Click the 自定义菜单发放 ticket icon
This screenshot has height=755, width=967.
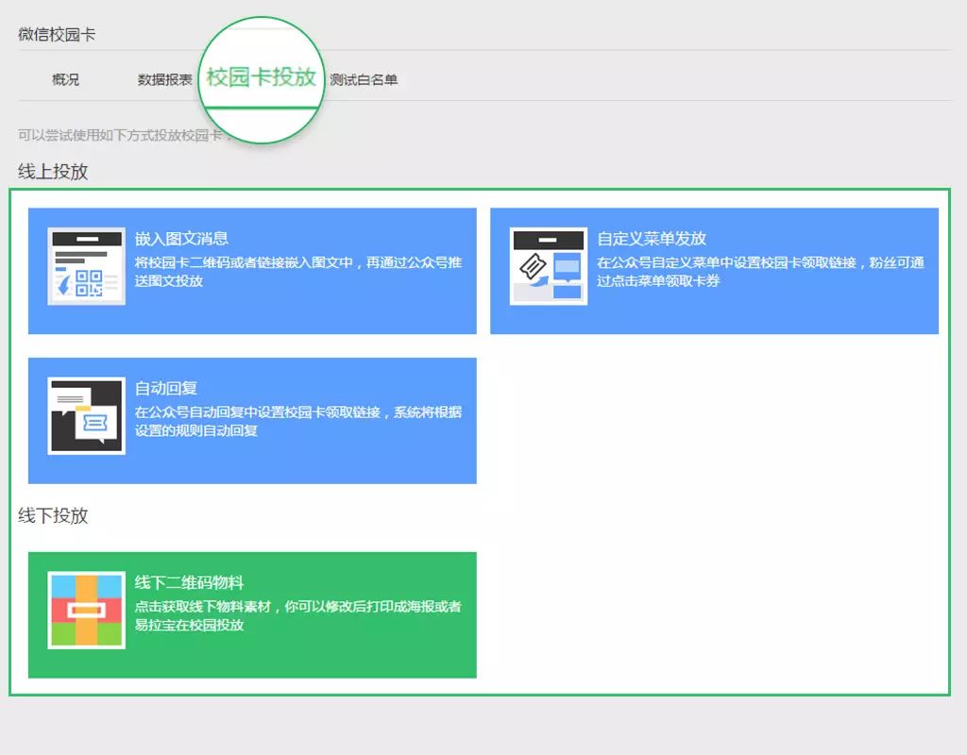[549, 266]
